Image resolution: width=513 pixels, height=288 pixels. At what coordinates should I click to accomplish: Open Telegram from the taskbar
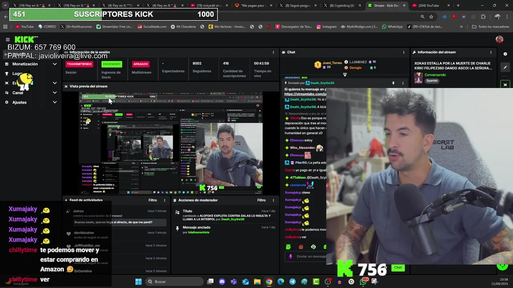pyautogui.click(x=293, y=282)
